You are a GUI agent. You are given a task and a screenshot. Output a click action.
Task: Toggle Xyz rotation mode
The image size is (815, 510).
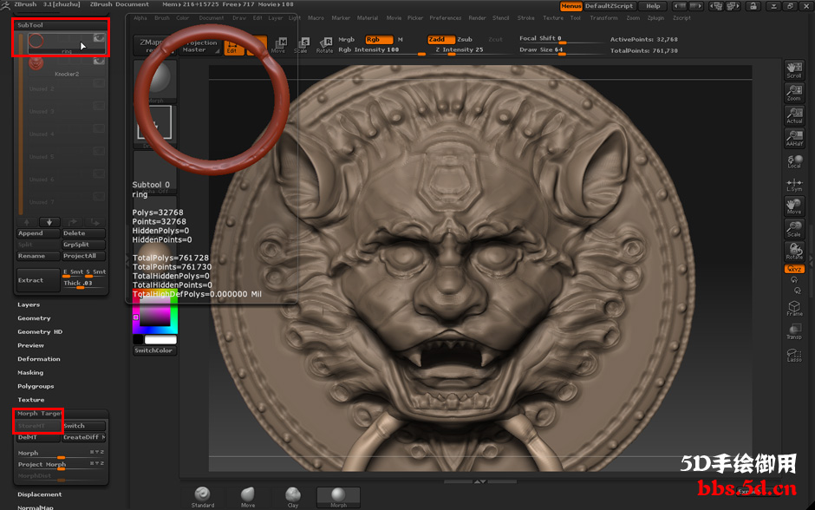pos(794,269)
